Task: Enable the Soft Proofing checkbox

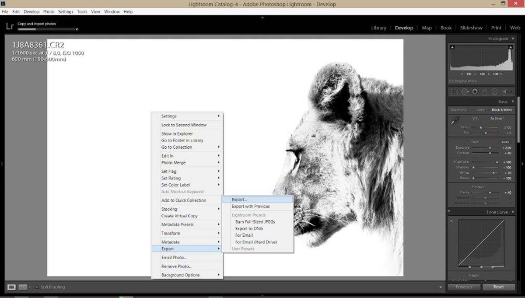Action: click(37, 287)
